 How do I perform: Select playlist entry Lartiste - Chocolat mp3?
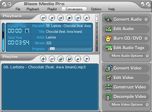coord(45,67)
